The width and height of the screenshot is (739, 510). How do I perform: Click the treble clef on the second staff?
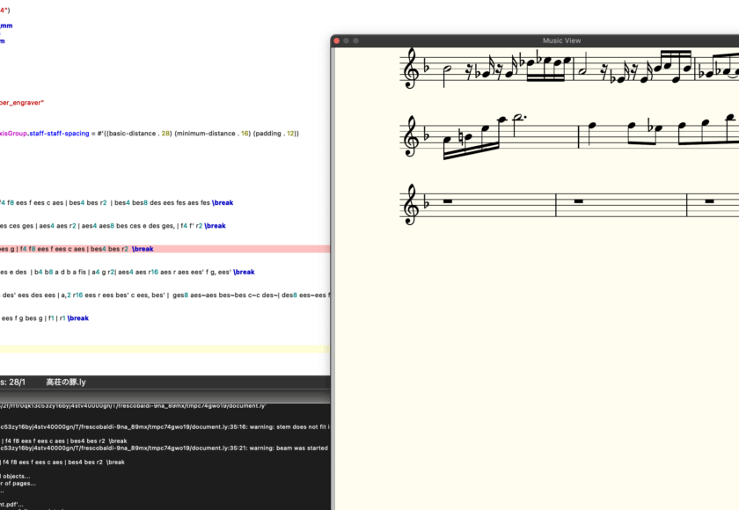pyautogui.click(x=412, y=137)
